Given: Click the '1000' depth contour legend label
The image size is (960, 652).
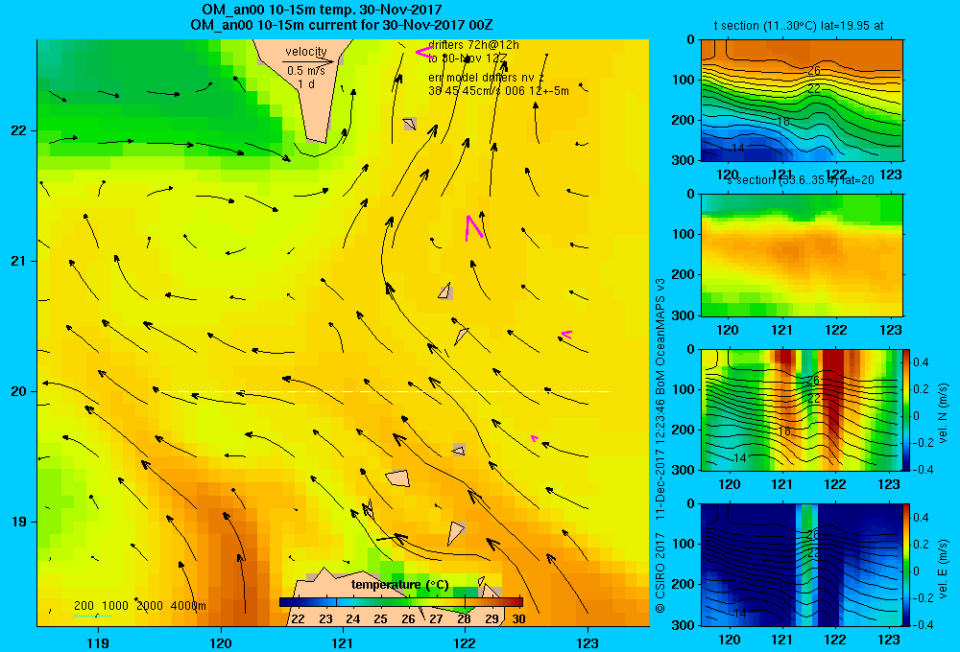Looking at the screenshot, I should (x=115, y=606).
